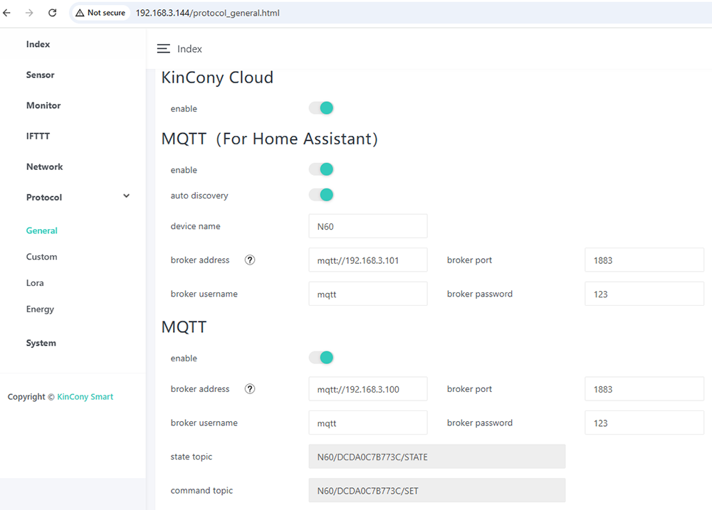The width and height of the screenshot is (712, 510).
Task: Turn off the auto discovery toggle
Action: pyautogui.click(x=322, y=195)
